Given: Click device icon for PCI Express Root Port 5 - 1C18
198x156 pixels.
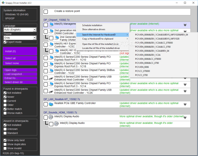Looking at the screenshot, I should pos(51,64).
